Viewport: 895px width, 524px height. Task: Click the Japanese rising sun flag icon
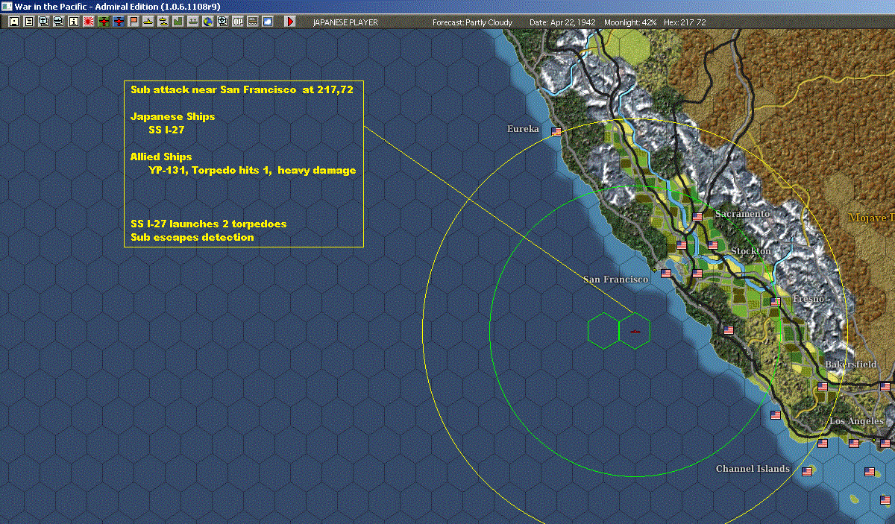(x=88, y=22)
